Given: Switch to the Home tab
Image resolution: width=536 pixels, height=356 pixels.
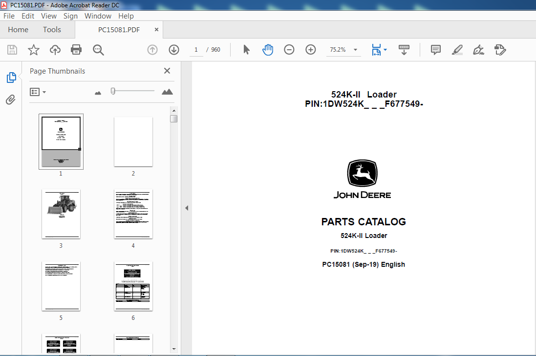Looking at the screenshot, I should 18,30.
